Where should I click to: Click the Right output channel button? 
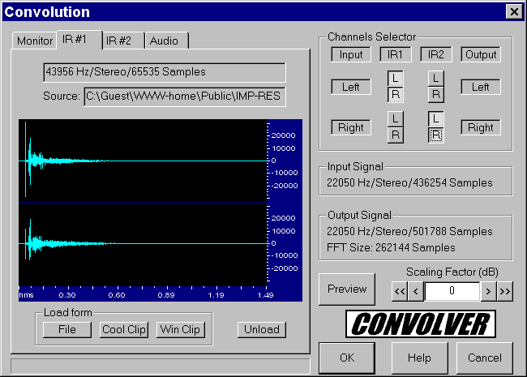481,127
